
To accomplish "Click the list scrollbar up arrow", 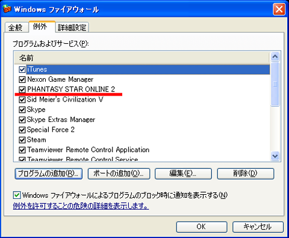I will [275, 56].
